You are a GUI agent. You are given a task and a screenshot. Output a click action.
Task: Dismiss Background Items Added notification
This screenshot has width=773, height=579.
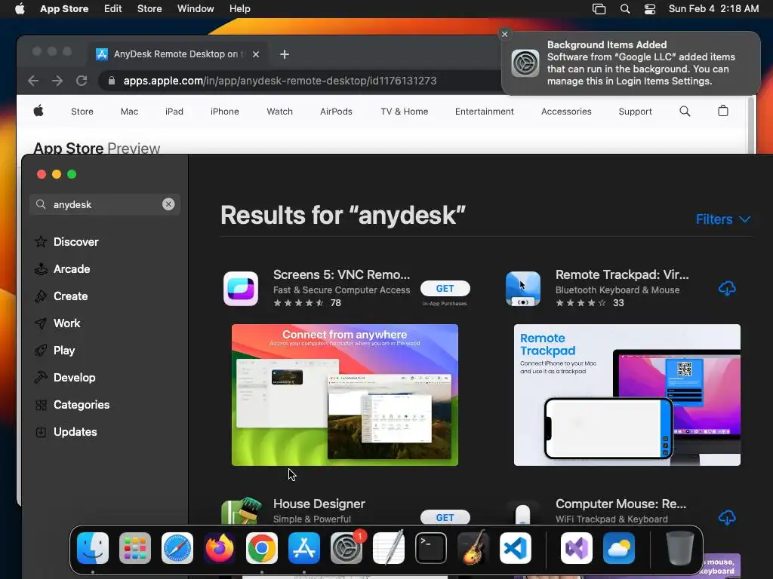(504, 34)
